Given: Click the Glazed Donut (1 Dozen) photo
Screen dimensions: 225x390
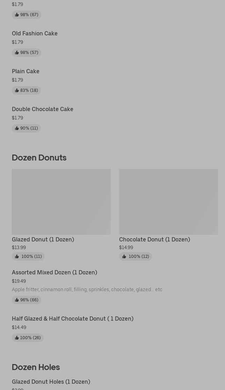Looking at the screenshot, I should [x=61, y=202].
